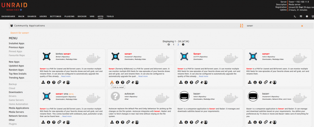Install linuxserver's sonarr via orange download icon
This screenshot has height=127, width=314.
pos(112,82)
